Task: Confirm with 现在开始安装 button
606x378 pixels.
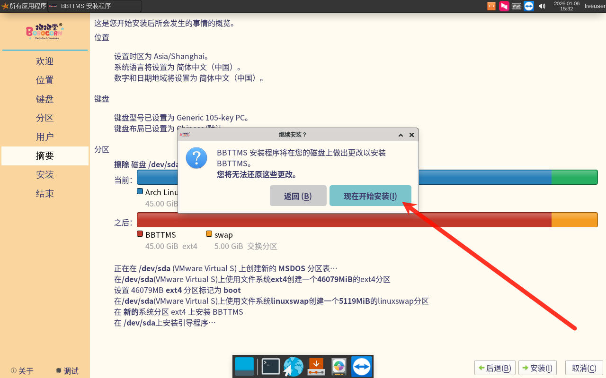Action: [x=370, y=196]
